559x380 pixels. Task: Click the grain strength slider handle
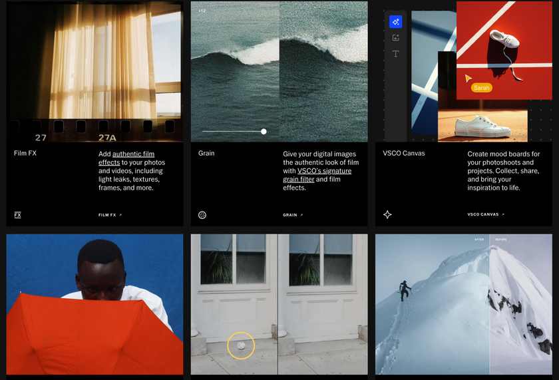point(264,132)
